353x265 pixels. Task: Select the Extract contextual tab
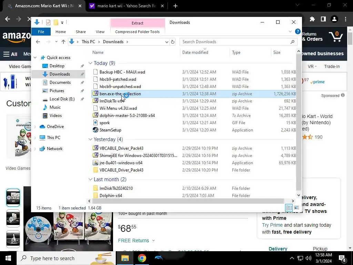click(137, 23)
